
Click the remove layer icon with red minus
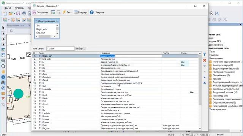coord(13,20)
